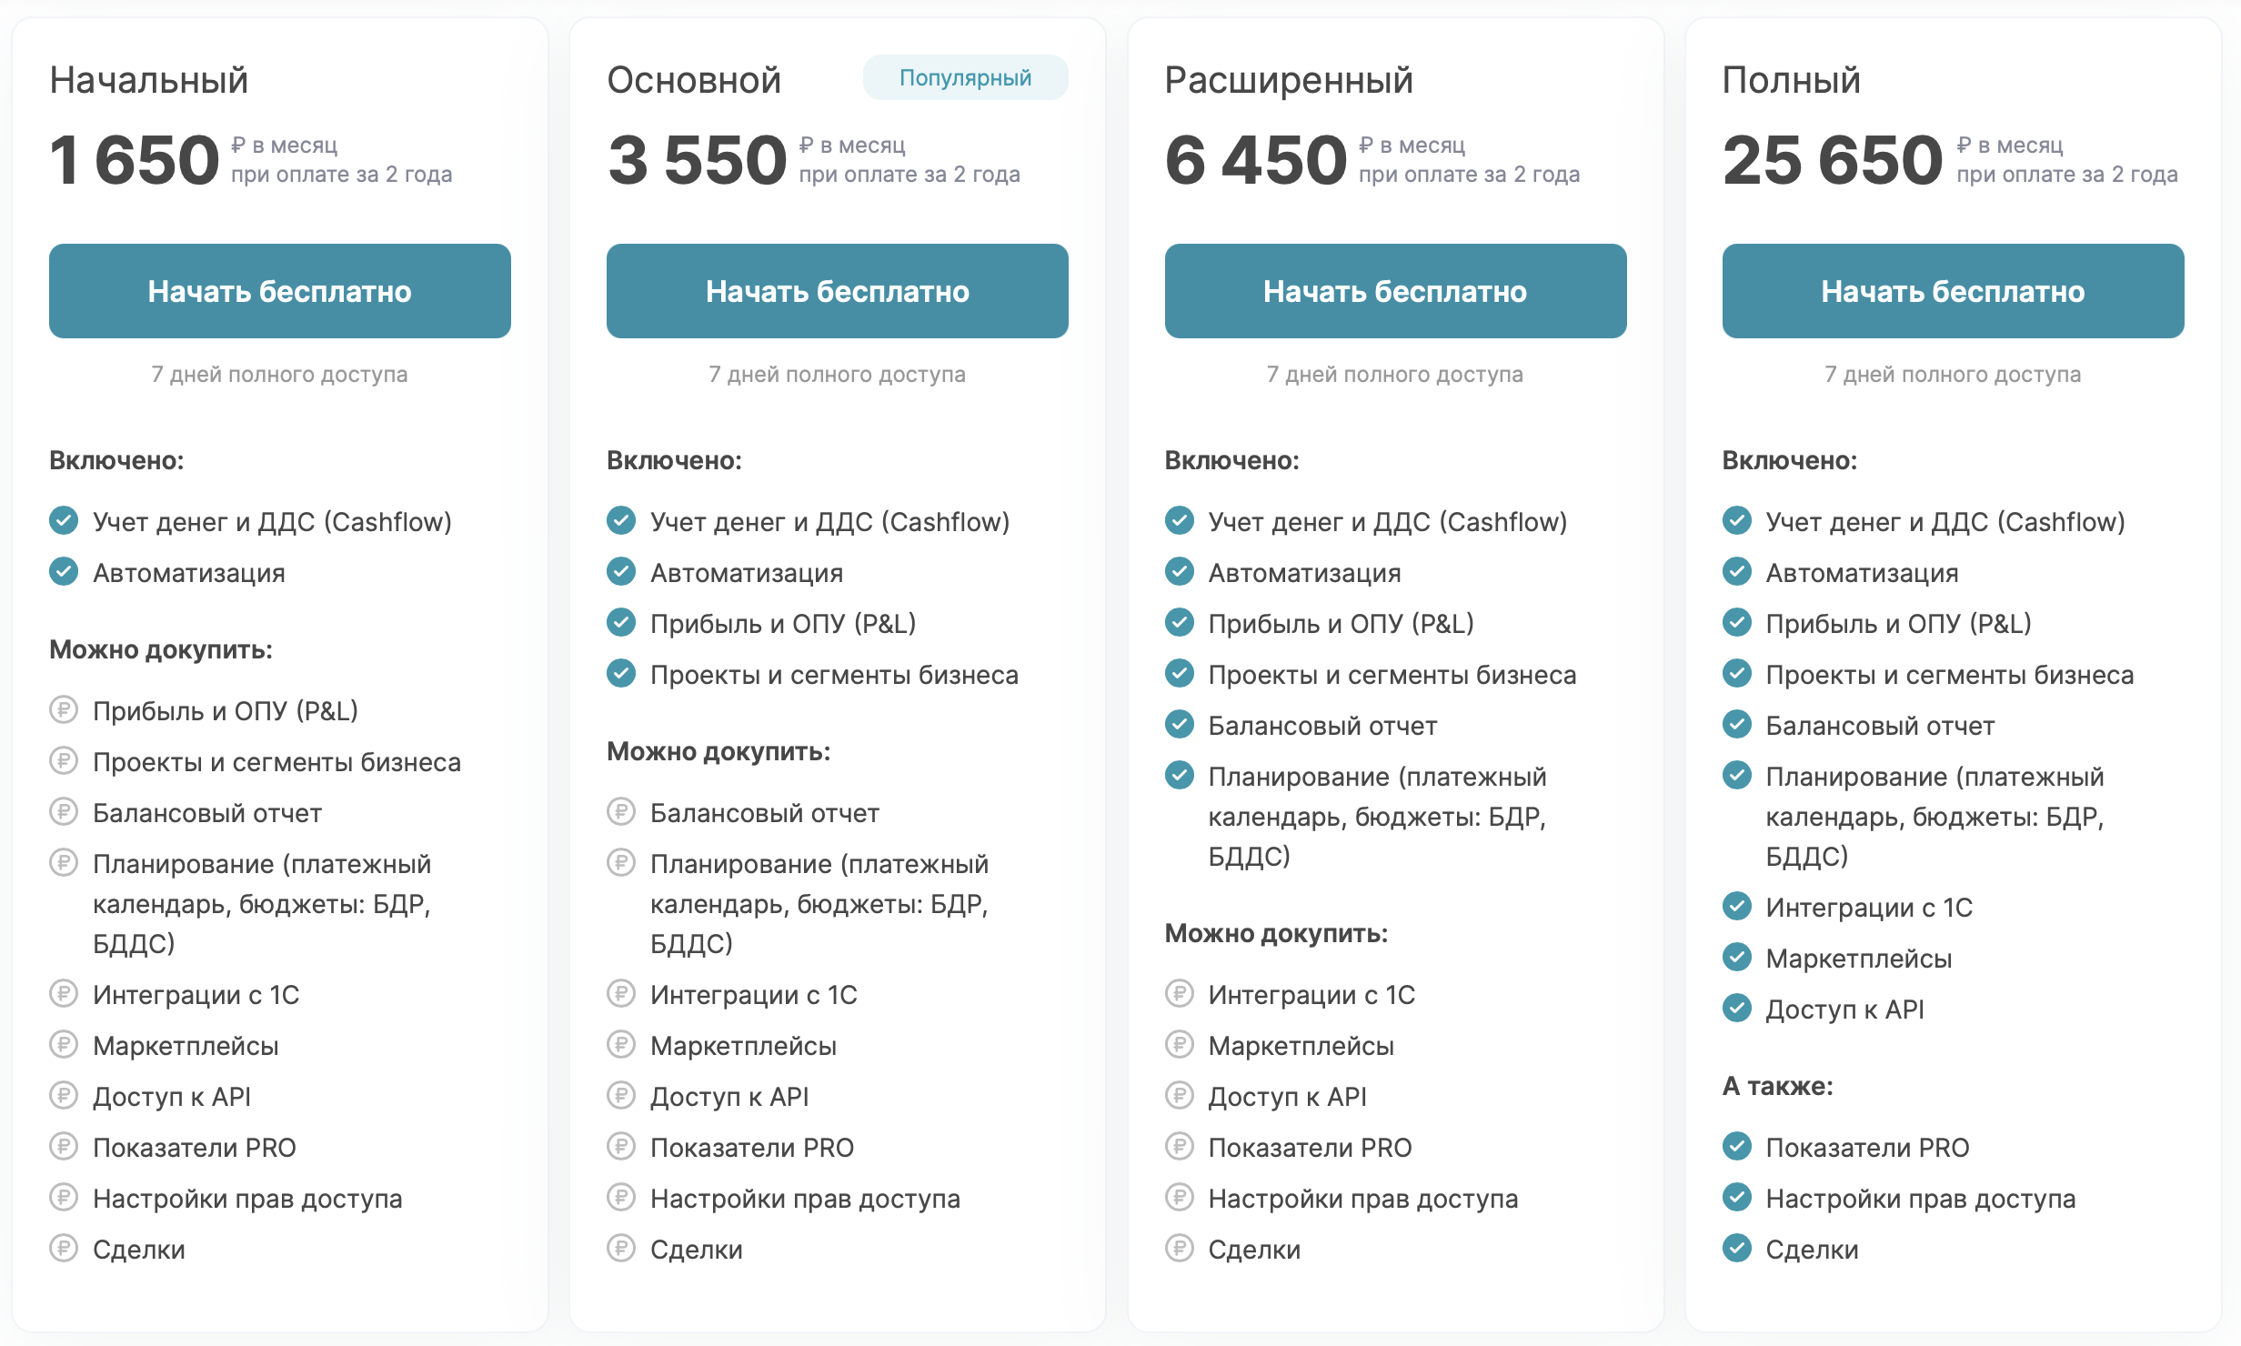The image size is (2241, 1346).
Task: Click checkmark beside Сделки in Полный plan
Action: tap(1736, 1248)
